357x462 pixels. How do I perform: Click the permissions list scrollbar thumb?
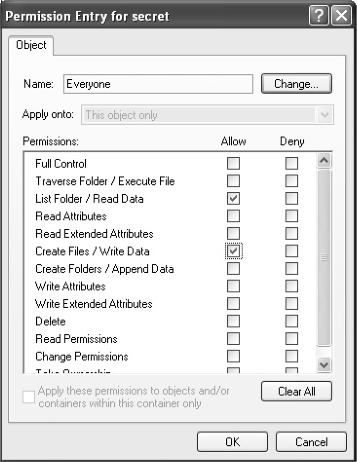(324, 257)
